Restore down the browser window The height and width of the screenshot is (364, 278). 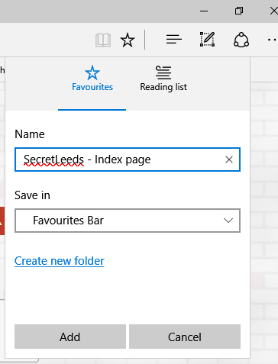coord(239,11)
